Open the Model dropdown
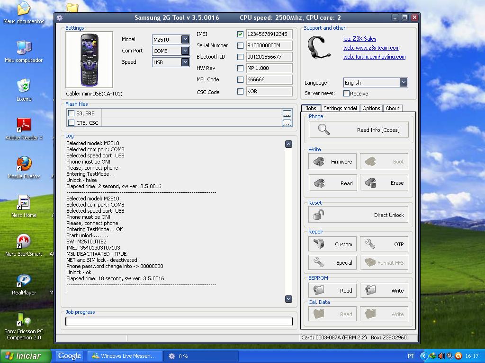This screenshot has height=363, width=485. [185, 39]
